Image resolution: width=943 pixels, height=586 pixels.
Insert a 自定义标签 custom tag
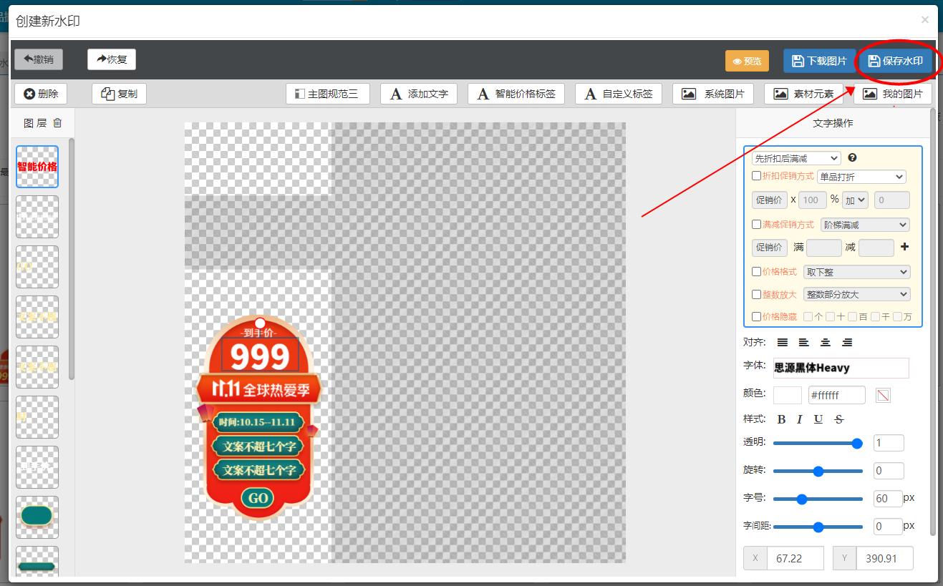(619, 94)
